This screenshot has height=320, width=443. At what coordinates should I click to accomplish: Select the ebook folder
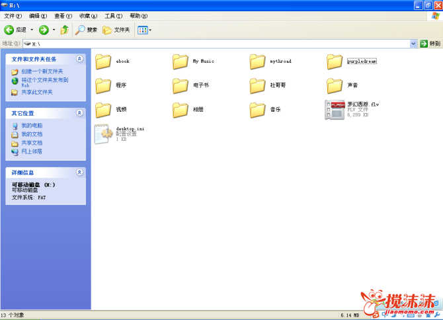(x=112, y=61)
